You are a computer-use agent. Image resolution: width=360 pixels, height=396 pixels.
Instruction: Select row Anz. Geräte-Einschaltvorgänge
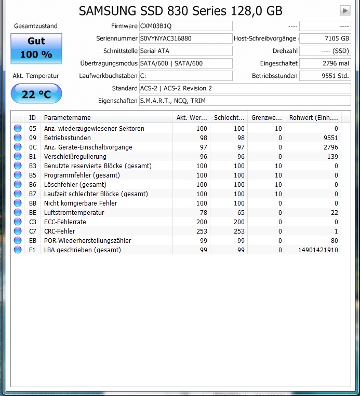tap(176, 147)
